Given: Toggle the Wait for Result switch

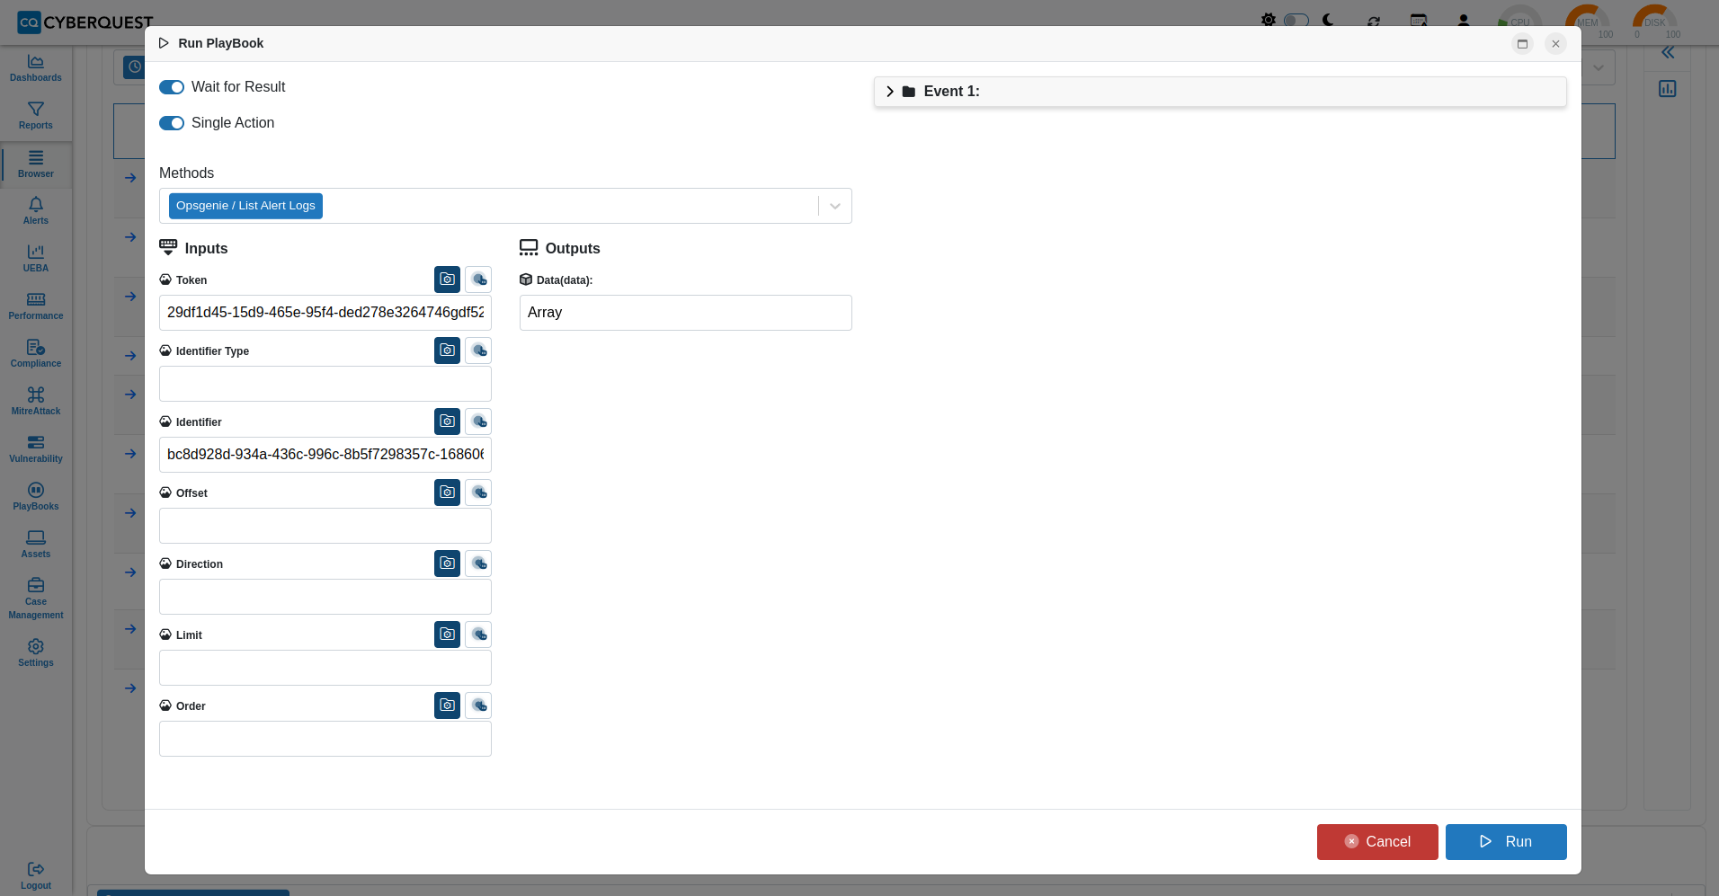Looking at the screenshot, I should 172,87.
